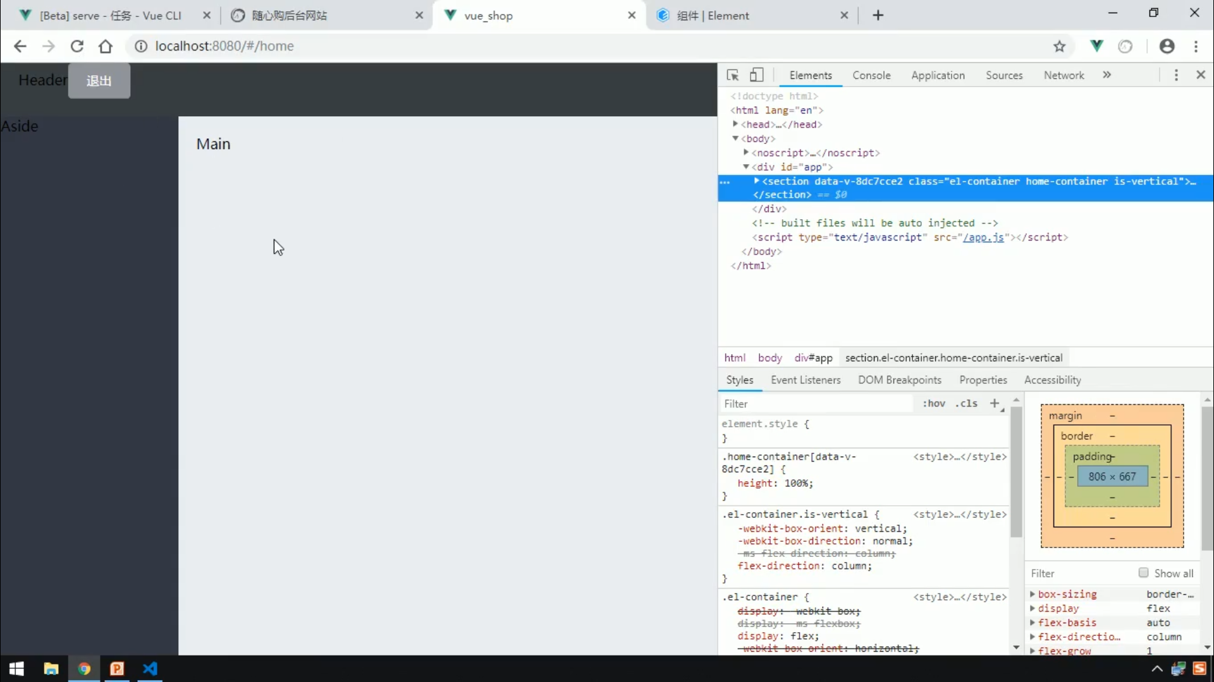Viewport: 1214px width, 682px height.
Task: Click the flex-direction computed expander
Action: pyautogui.click(x=1033, y=636)
